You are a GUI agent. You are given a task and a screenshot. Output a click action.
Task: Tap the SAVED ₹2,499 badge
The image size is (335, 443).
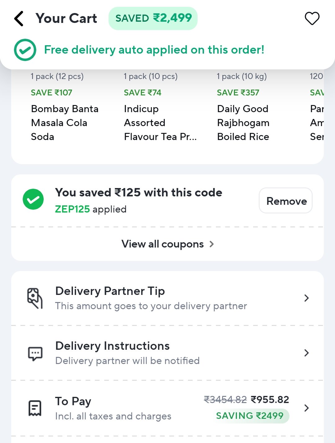click(153, 18)
